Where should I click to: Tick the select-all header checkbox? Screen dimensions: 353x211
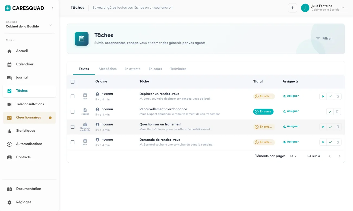[73, 82]
